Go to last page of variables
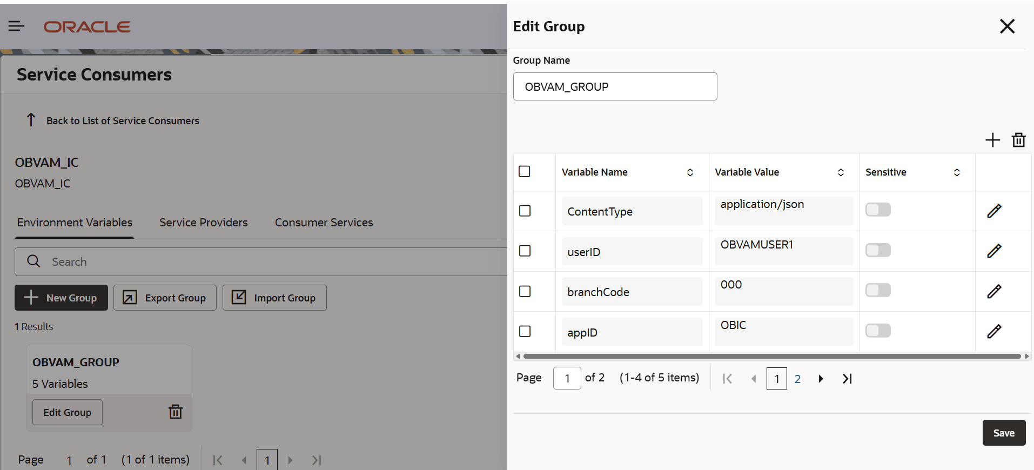1034x470 pixels. click(x=847, y=379)
